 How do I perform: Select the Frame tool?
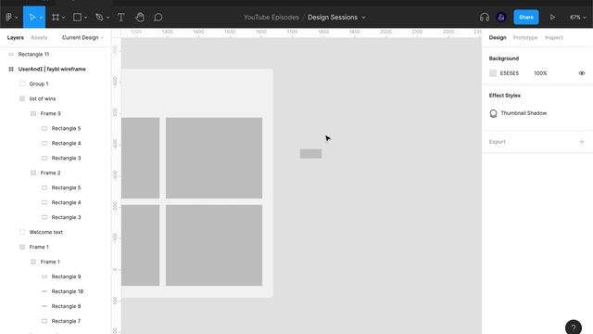tap(56, 17)
